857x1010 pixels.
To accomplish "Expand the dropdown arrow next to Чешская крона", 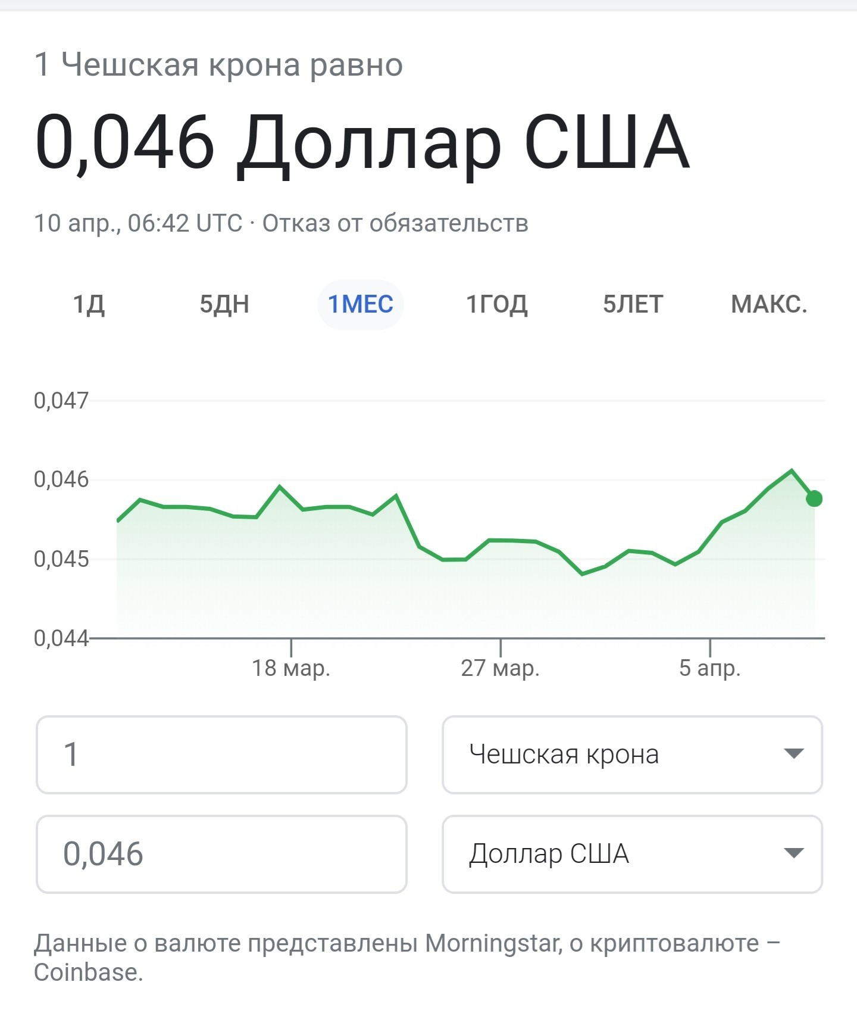I will point(795,755).
